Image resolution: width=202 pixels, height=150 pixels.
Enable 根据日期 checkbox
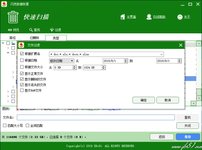(x=22, y=60)
